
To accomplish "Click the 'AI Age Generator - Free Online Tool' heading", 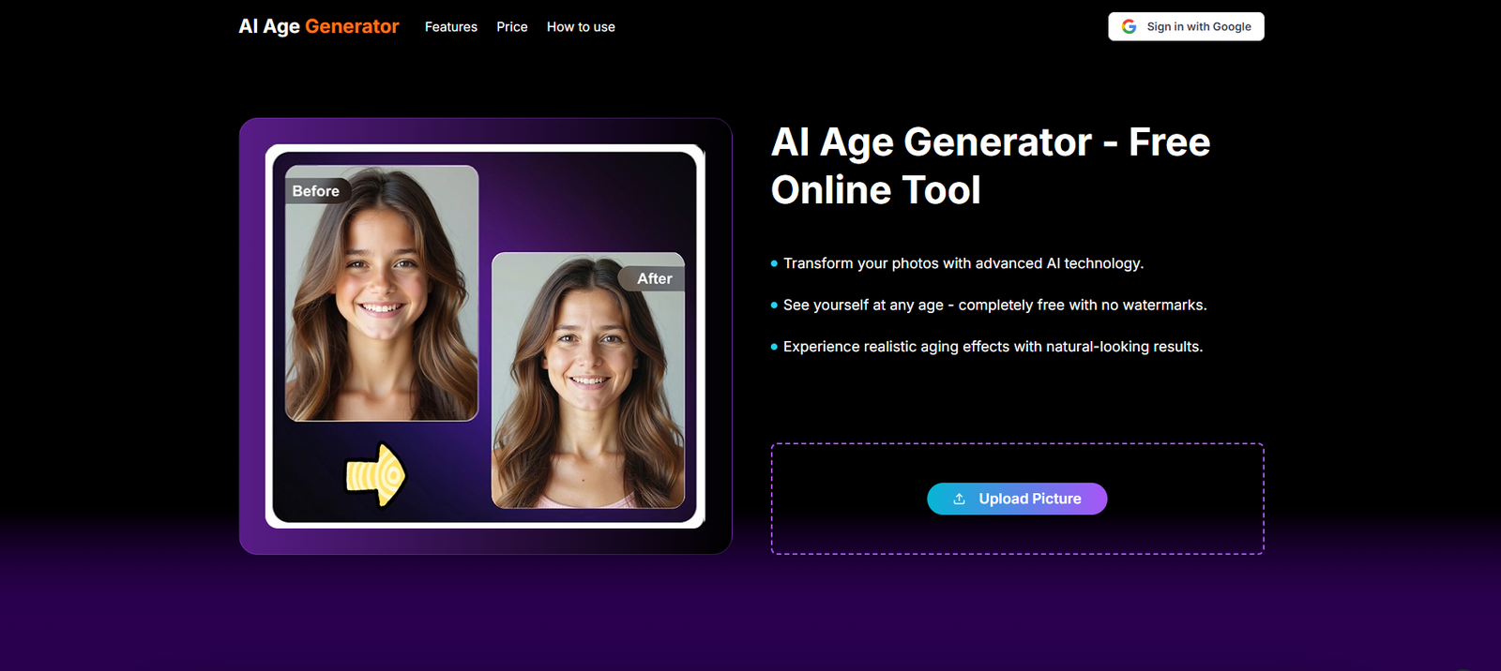I will click(x=990, y=166).
